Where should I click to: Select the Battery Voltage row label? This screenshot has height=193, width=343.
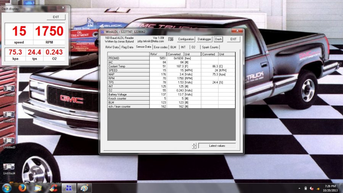(129, 94)
